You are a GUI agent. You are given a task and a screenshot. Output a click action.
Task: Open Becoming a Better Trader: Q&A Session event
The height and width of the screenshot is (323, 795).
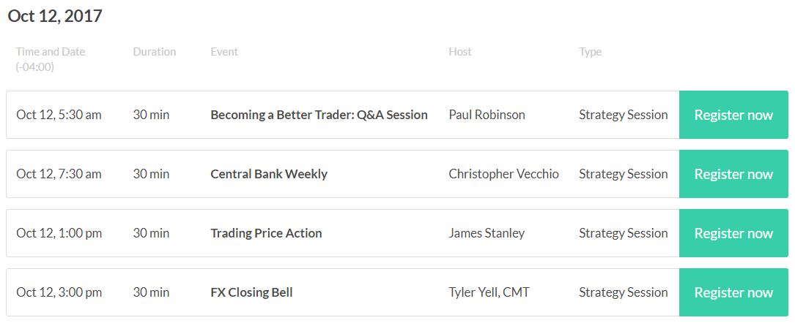coord(319,115)
